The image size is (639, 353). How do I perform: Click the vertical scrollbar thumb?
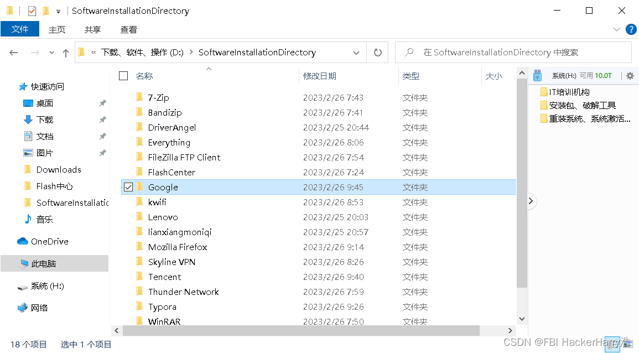[522, 184]
